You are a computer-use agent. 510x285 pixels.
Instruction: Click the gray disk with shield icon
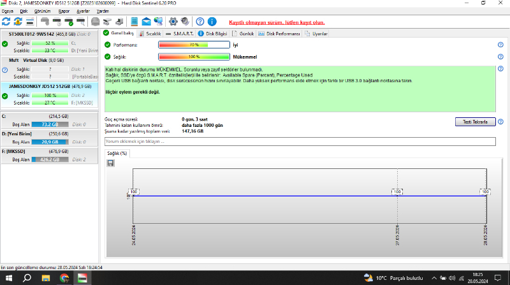click(45, 22)
